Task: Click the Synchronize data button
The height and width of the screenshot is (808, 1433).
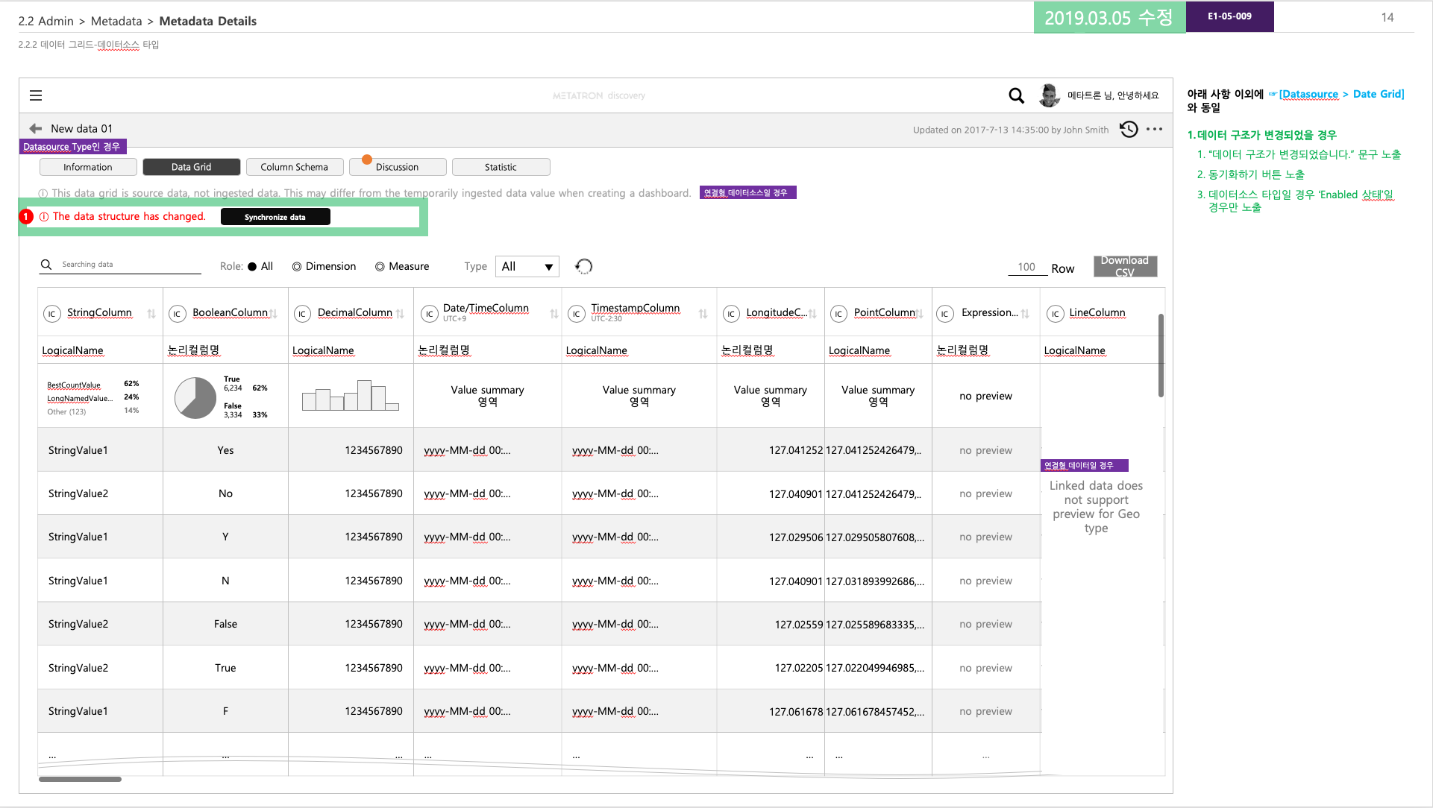Action: click(x=275, y=216)
